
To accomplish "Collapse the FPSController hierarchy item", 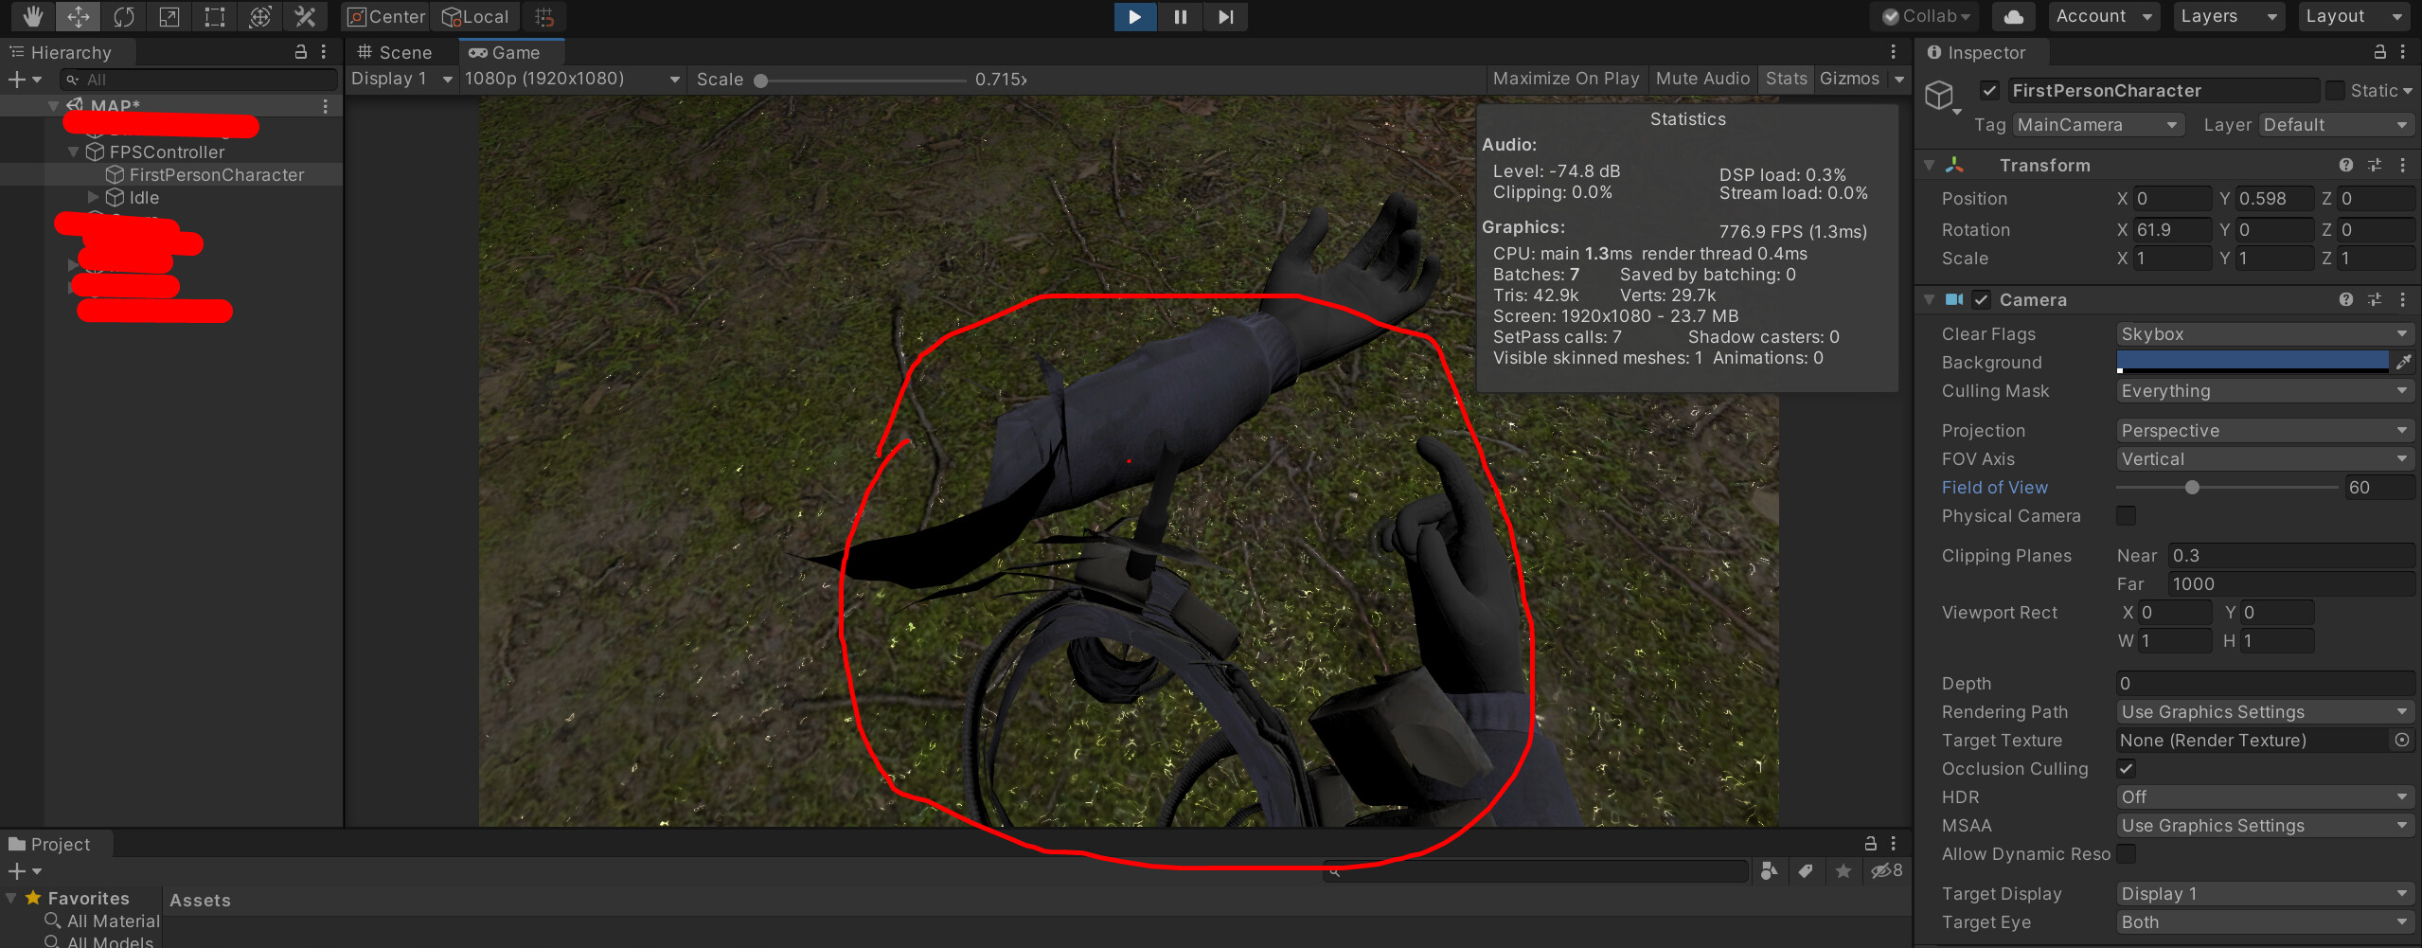I will 73,152.
